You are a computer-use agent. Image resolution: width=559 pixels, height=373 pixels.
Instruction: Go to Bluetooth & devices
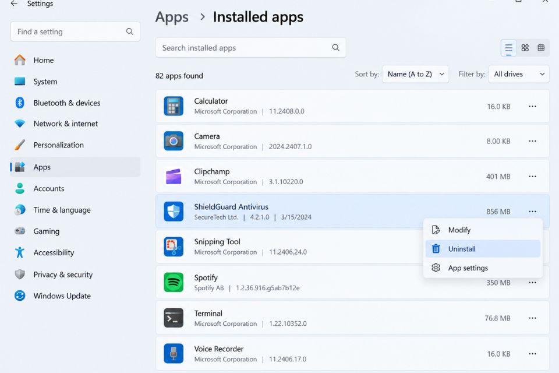coord(75,103)
